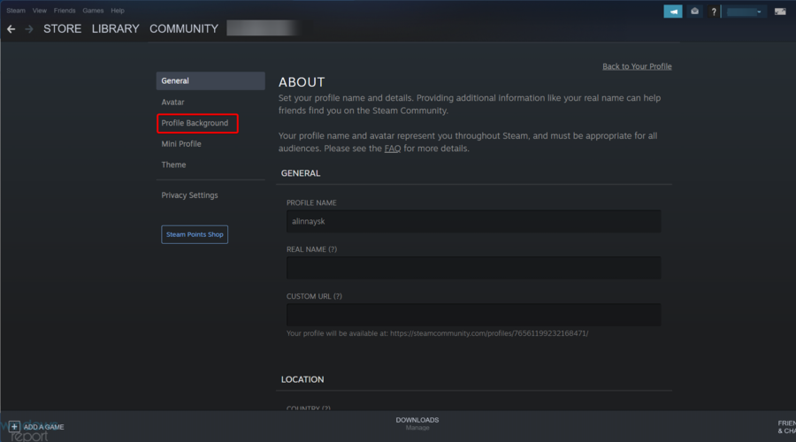
Task: Open the Steam menu
Action: pyautogui.click(x=16, y=11)
